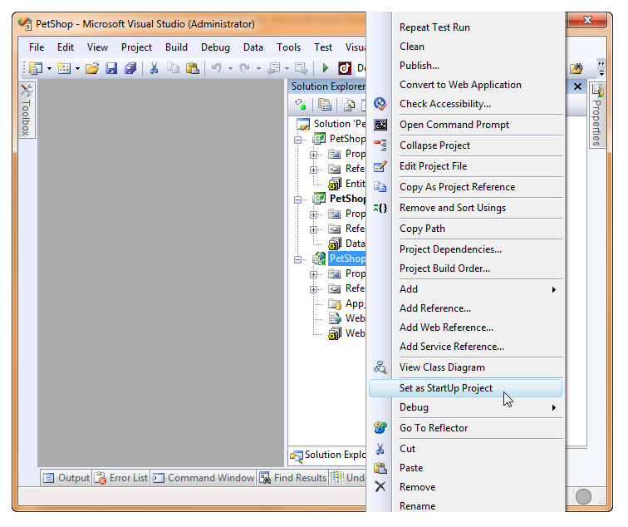Image resolution: width=628 pixels, height=527 pixels.
Task: Click the View Class Diagram icon
Action: tap(380, 367)
